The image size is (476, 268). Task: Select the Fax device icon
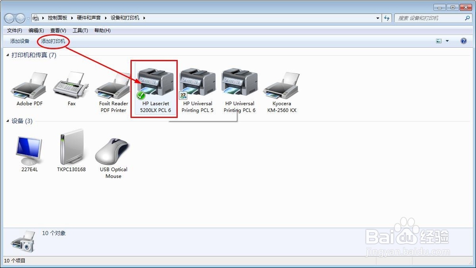tap(71, 85)
